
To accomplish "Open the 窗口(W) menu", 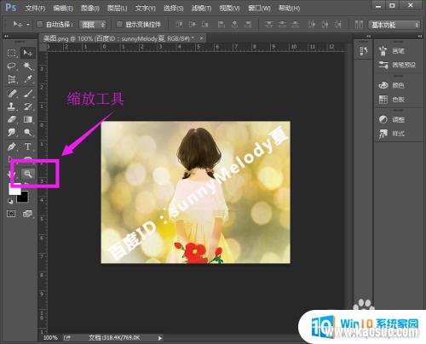I will point(259,9).
